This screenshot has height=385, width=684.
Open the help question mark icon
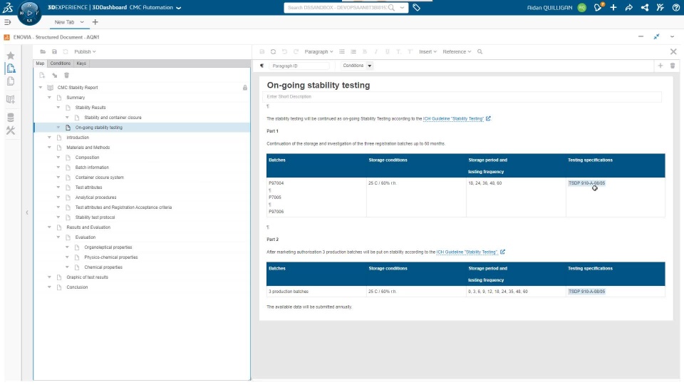pos(676,7)
